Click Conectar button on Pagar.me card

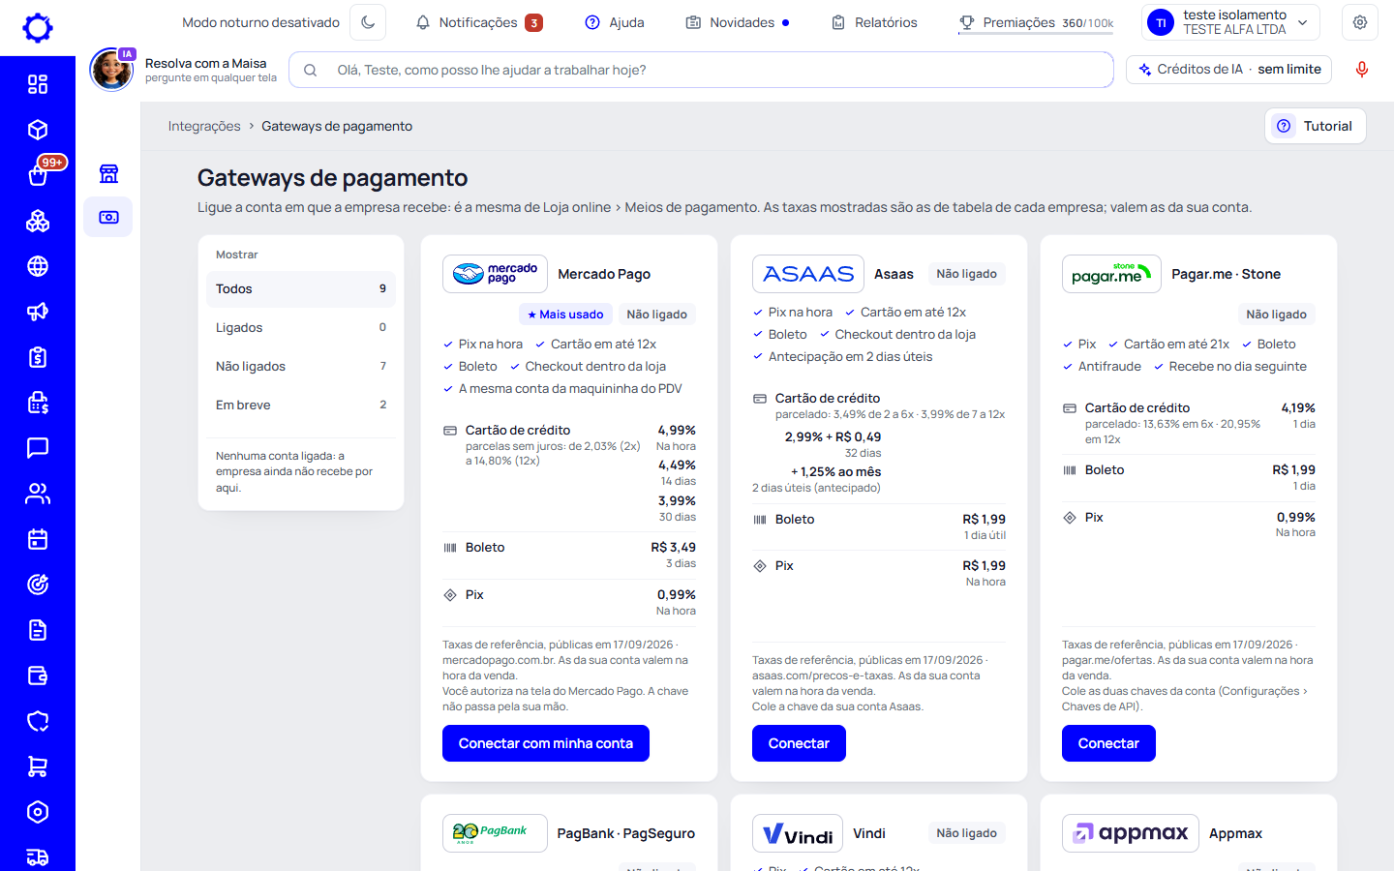(1108, 743)
